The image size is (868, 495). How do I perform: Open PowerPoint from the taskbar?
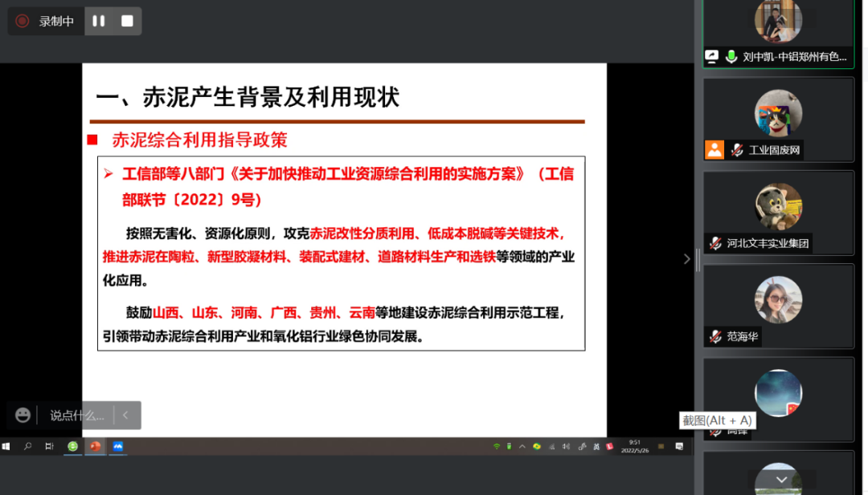tap(96, 447)
